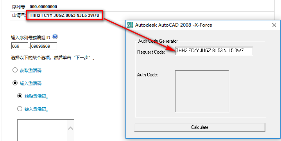The height and width of the screenshot is (141, 281).
Task: Click the AutoCAD icon in X-Force title bar
Action: click(130, 25)
